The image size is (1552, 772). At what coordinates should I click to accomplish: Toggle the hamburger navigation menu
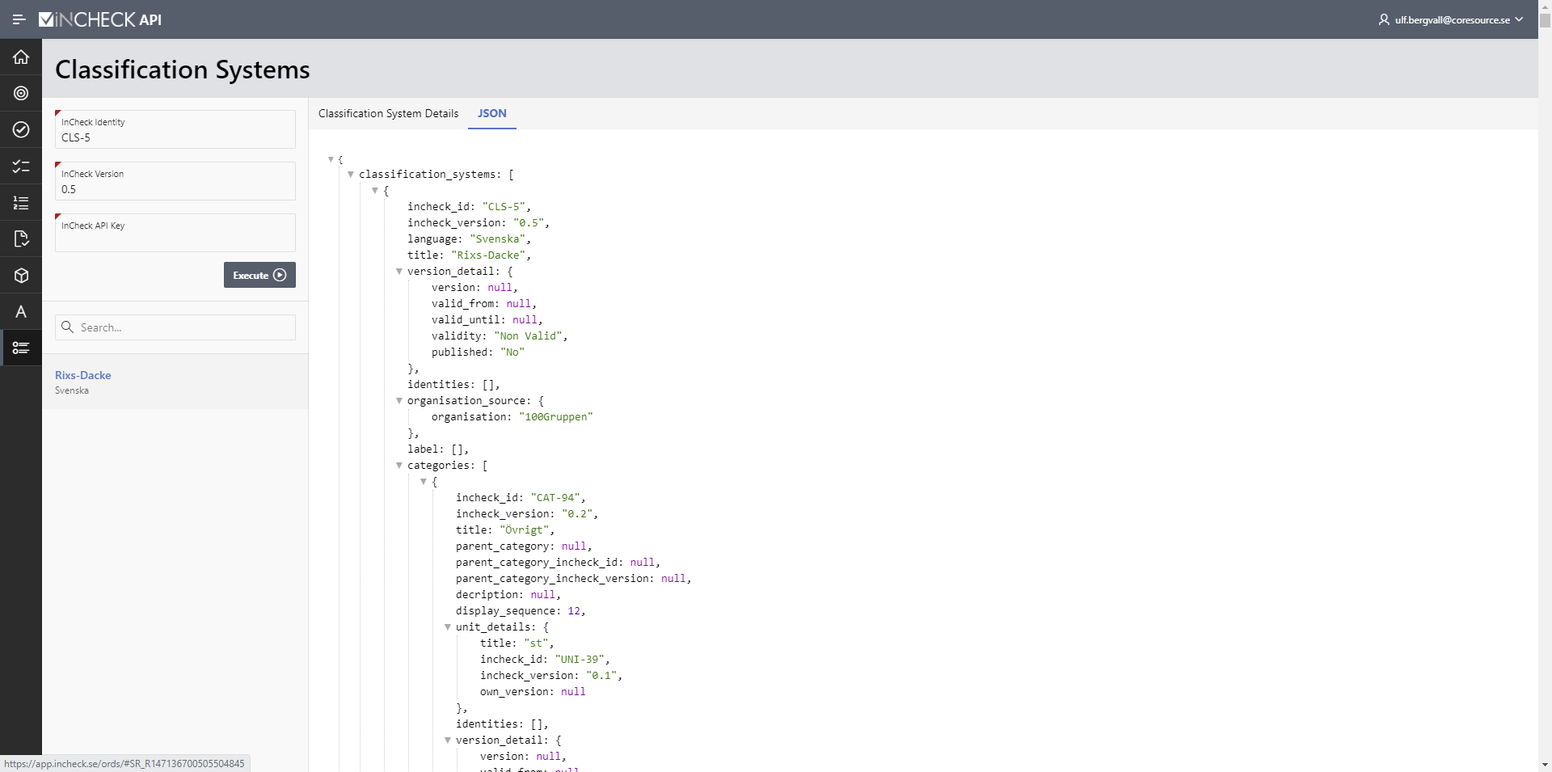(19, 19)
